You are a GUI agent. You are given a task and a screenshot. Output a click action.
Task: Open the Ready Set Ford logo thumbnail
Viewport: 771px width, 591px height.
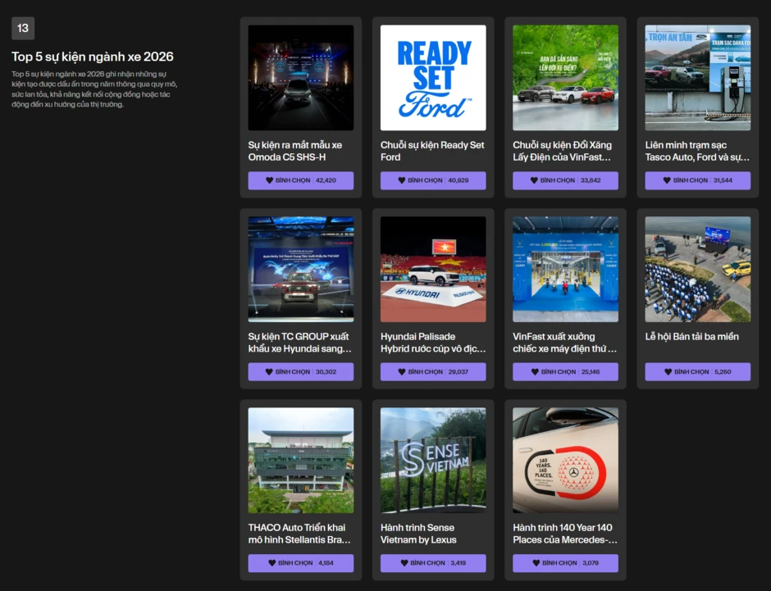point(433,78)
